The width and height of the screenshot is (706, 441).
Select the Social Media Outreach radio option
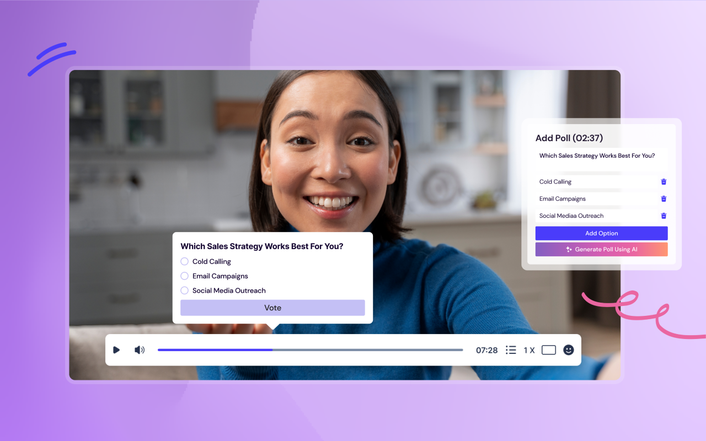coord(185,291)
